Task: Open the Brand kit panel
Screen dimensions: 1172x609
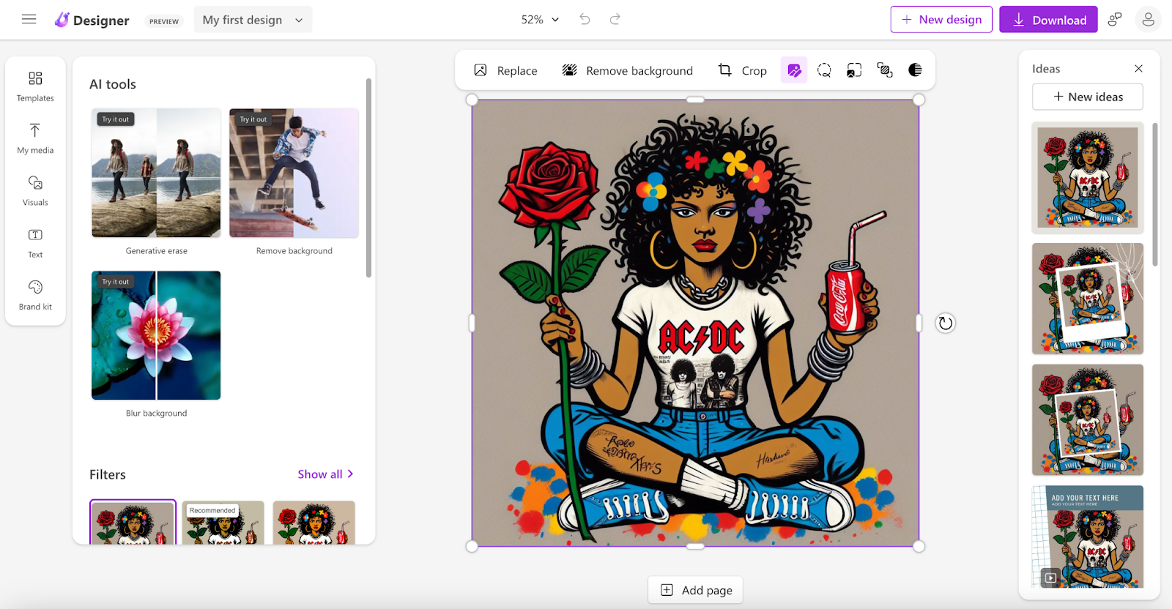Action: [35, 295]
